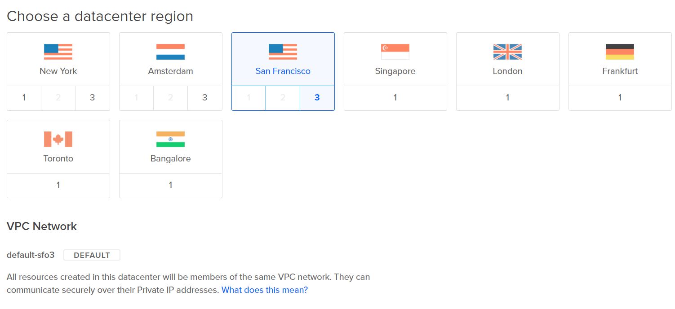Select the Singapore flag icon
675x309 pixels.
pos(395,52)
